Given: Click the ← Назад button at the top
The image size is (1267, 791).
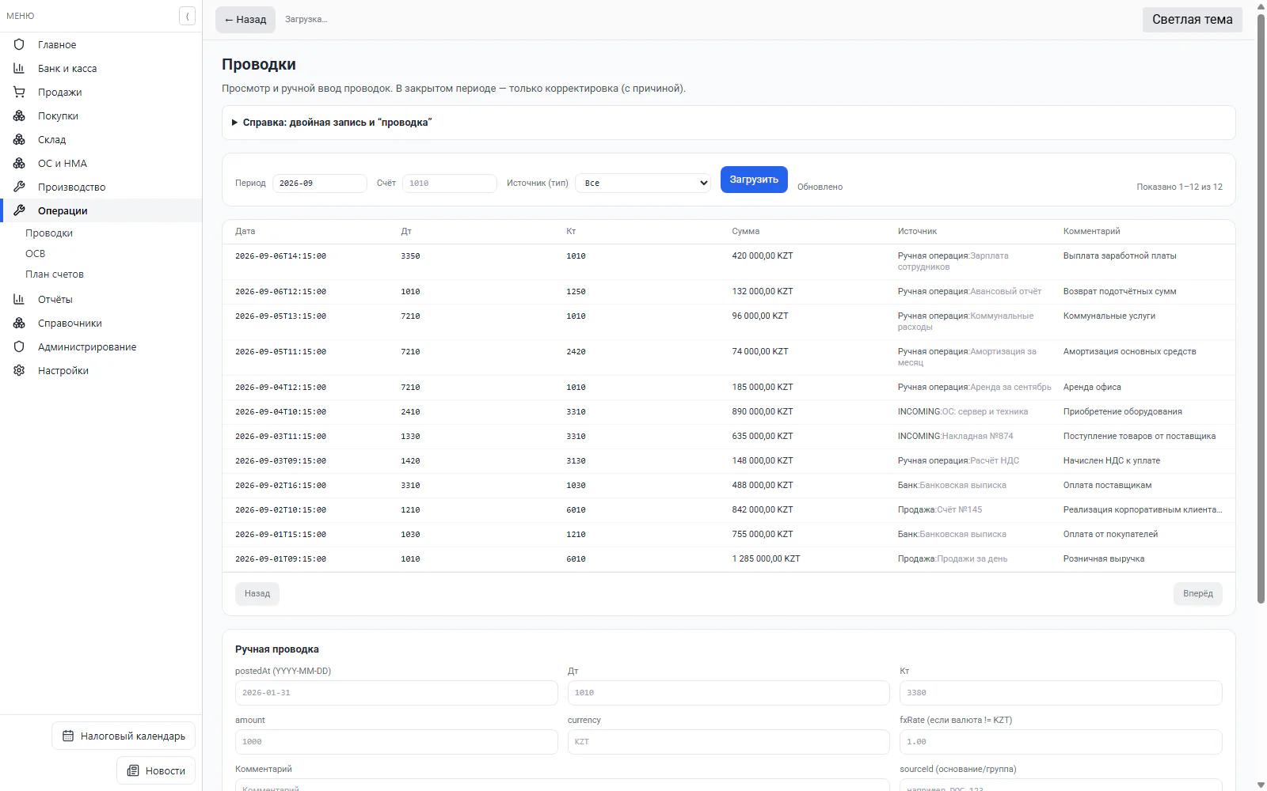Looking at the screenshot, I should pyautogui.click(x=245, y=20).
